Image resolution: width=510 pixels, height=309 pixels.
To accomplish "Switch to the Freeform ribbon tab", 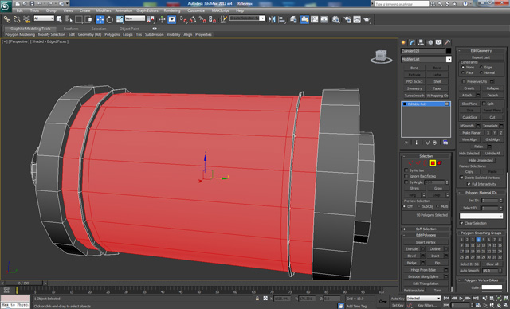I will [x=71, y=29].
